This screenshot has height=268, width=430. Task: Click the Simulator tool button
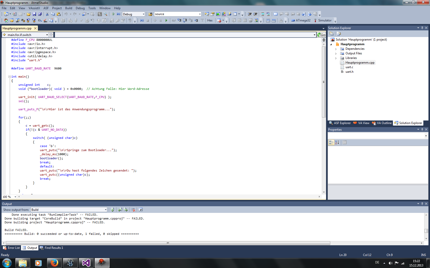pyautogui.click(x=323, y=20)
